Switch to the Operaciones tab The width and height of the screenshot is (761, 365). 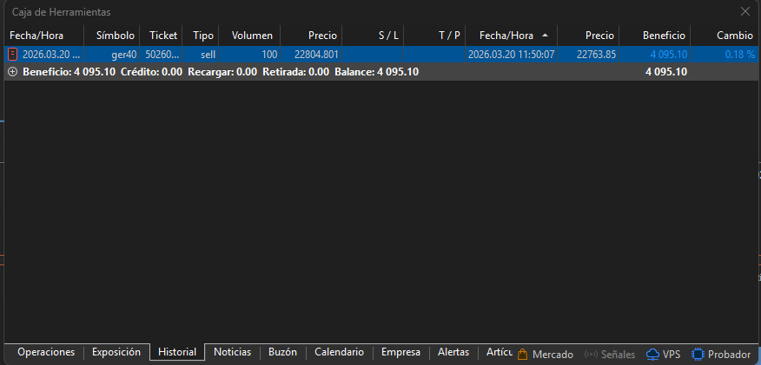(x=44, y=352)
